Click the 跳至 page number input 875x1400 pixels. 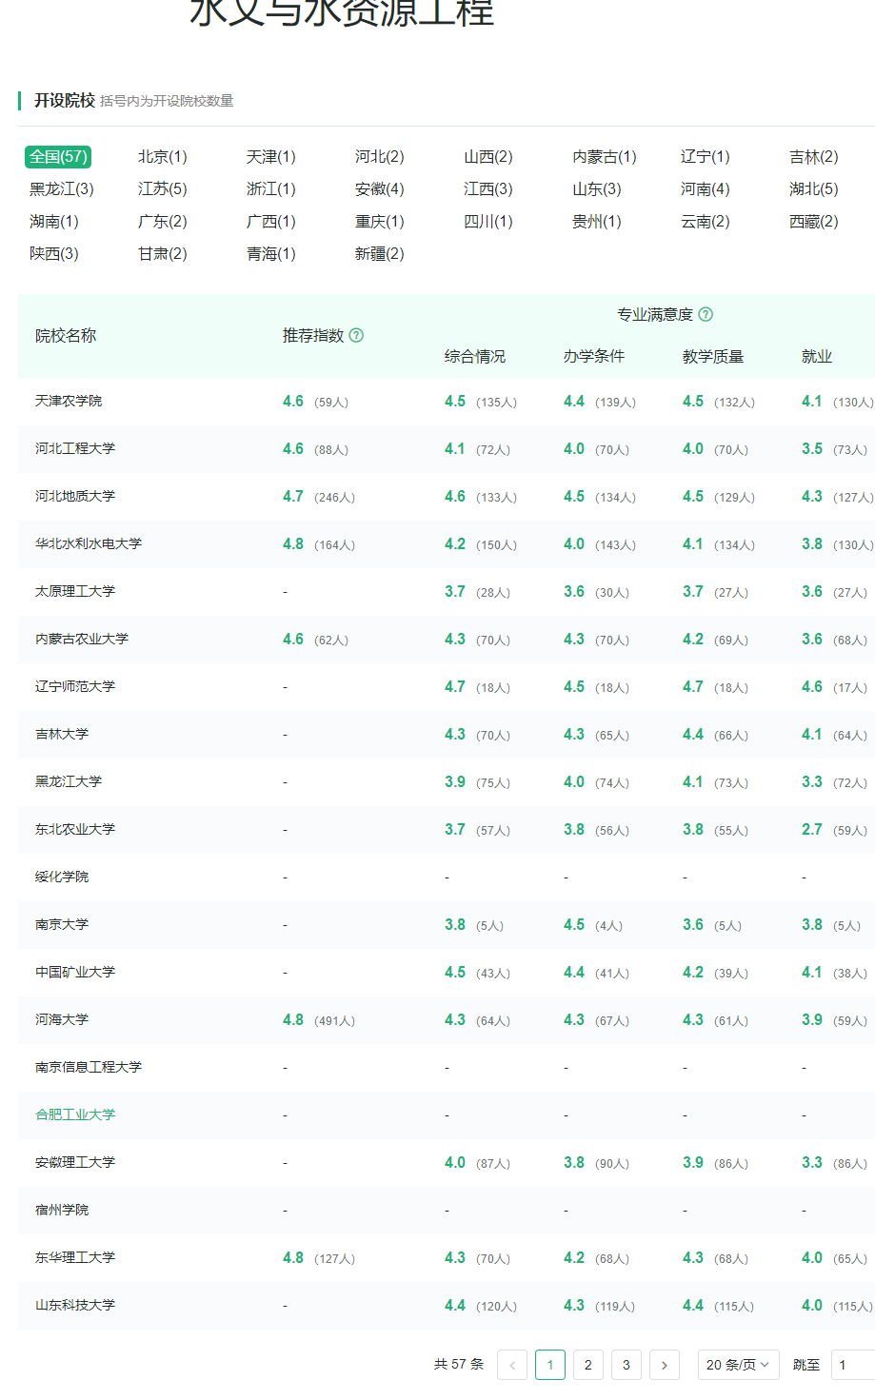853,1365
